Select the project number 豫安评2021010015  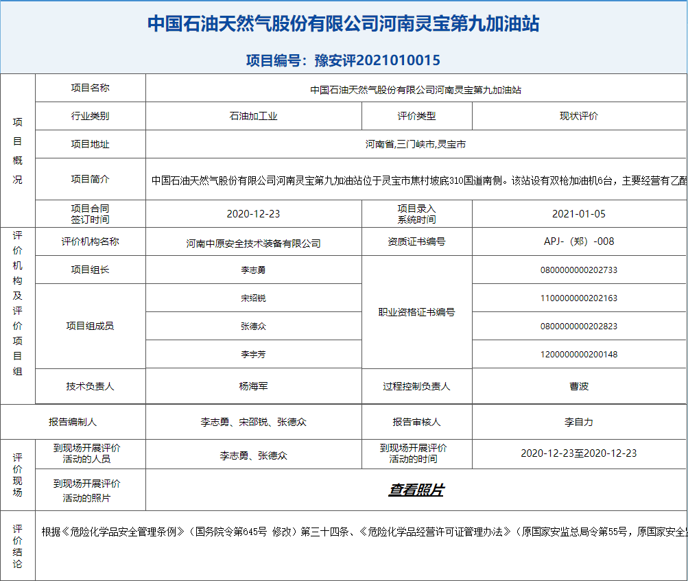click(x=377, y=60)
